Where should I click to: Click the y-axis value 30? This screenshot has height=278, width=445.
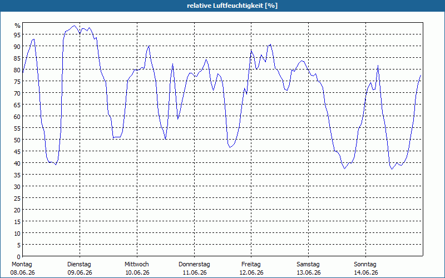pos(17,186)
